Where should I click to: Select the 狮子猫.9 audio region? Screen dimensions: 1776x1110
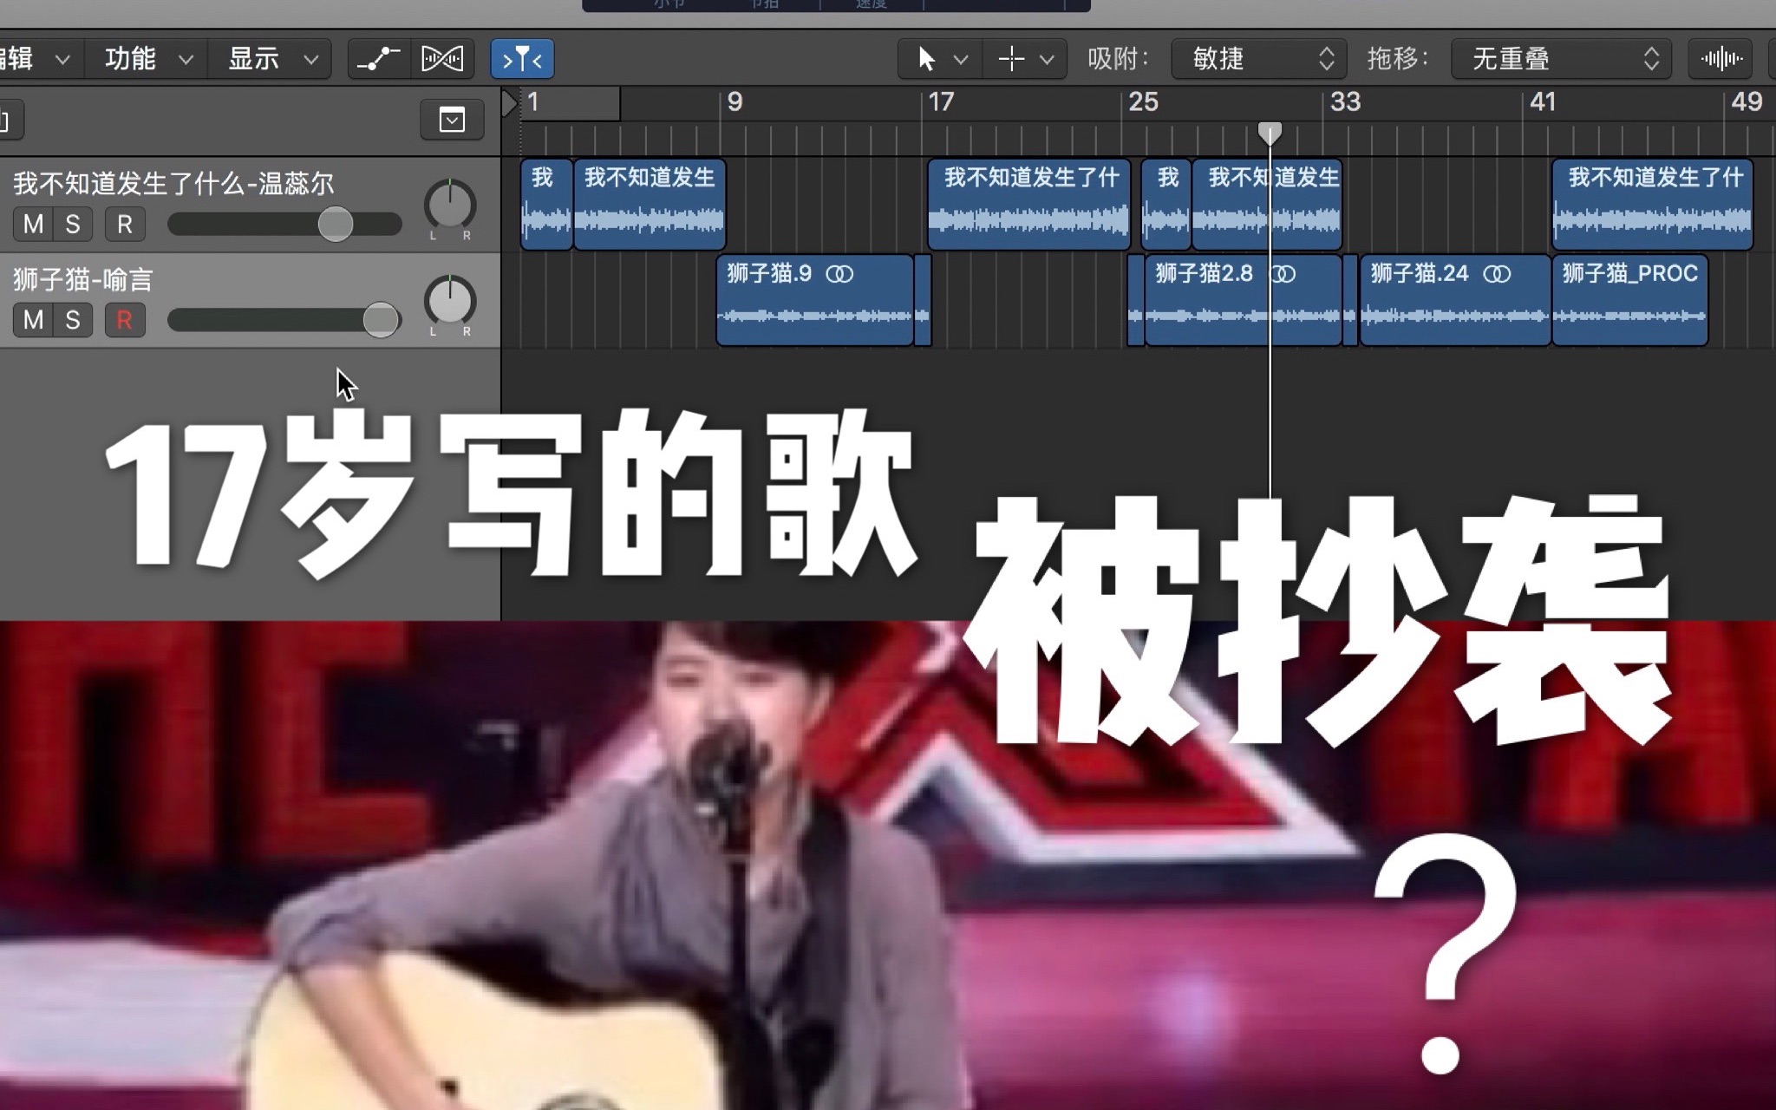pos(815,300)
